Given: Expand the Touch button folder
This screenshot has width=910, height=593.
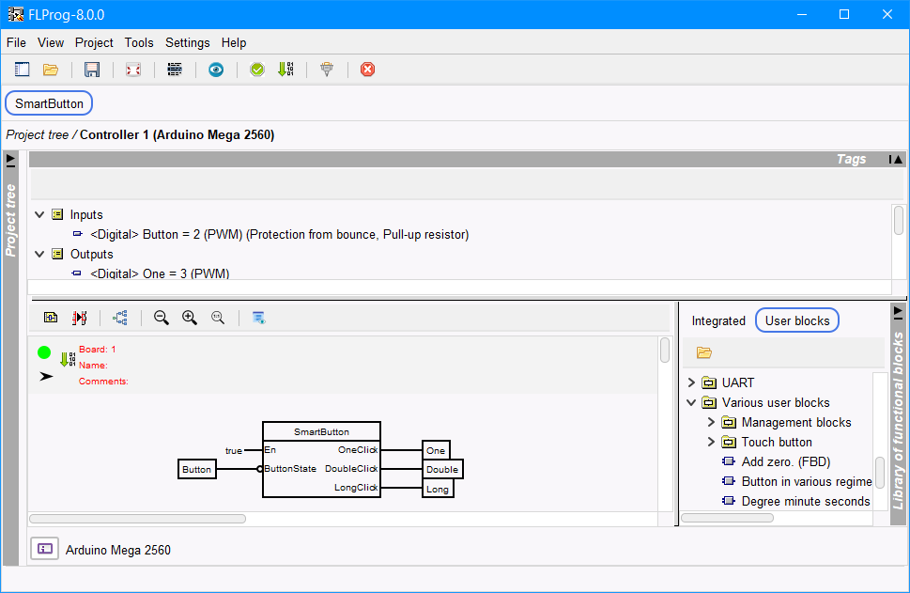Looking at the screenshot, I should [711, 442].
